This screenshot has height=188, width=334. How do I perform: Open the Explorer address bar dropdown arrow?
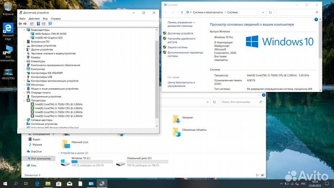click(207, 102)
